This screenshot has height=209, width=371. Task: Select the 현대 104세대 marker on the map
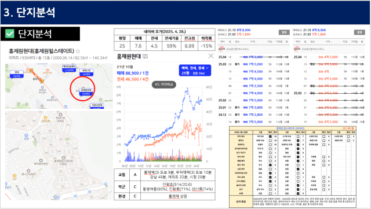pyautogui.click(x=17, y=74)
